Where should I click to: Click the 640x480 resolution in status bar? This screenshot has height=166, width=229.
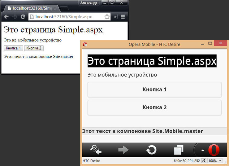(180, 161)
